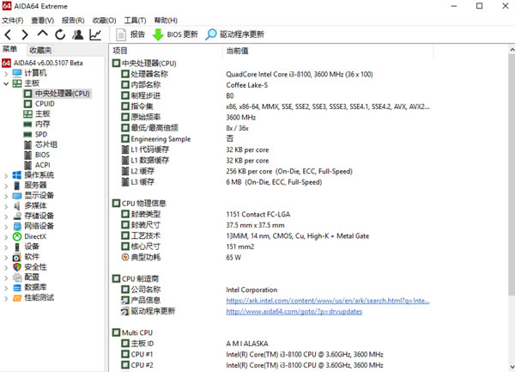Refresh the report with the reload icon
This screenshot has width=515, height=372.
(60, 34)
